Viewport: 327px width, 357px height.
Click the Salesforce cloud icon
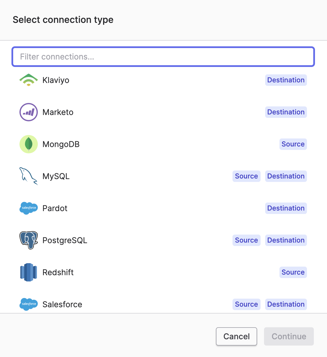29,304
